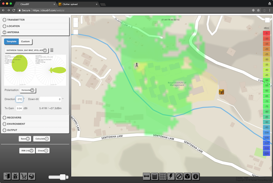
Task: Click the lightning interference tool
Action: click(x=171, y=176)
